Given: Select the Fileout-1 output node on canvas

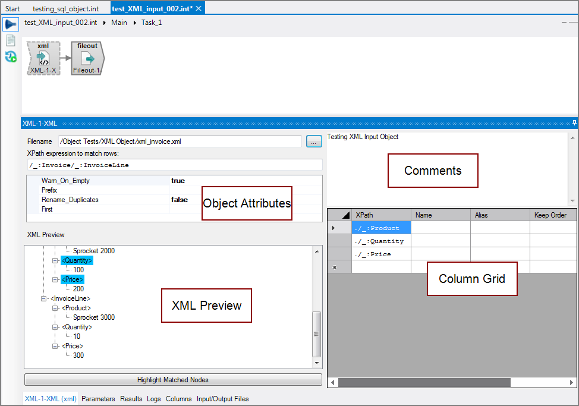Looking at the screenshot, I should pyautogui.click(x=87, y=58).
